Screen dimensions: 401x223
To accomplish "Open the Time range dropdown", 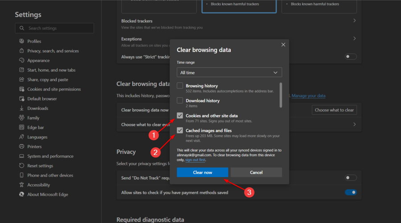I will 229,72.
